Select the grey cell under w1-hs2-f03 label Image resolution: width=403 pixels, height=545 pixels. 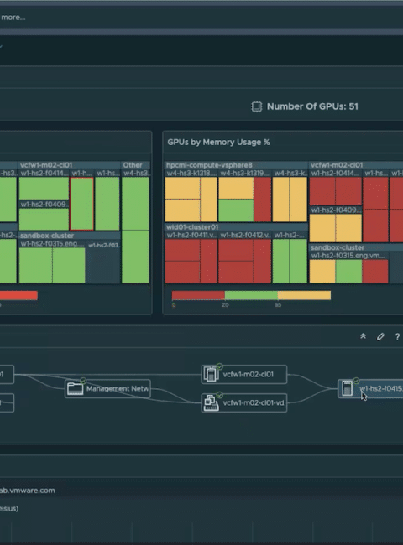(x=103, y=266)
